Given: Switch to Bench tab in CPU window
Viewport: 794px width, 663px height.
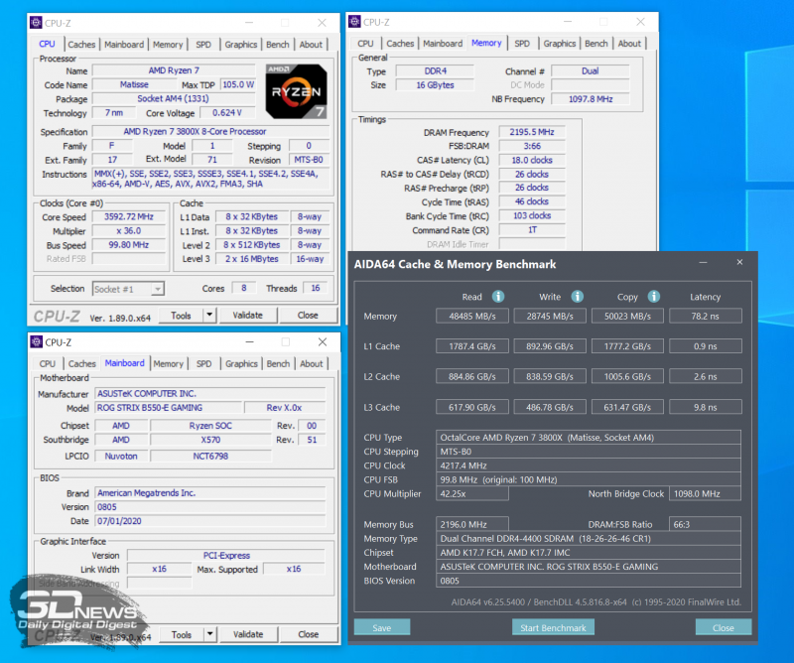Looking at the screenshot, I should point(278,45).
